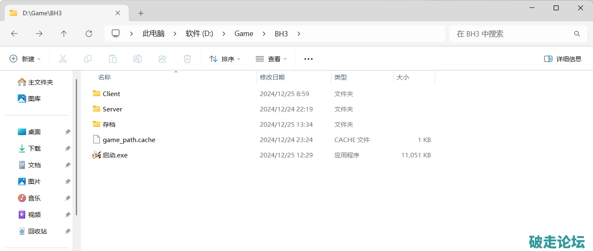Open the three-dot more options menu
593x251 pixels.
point(308,59)
